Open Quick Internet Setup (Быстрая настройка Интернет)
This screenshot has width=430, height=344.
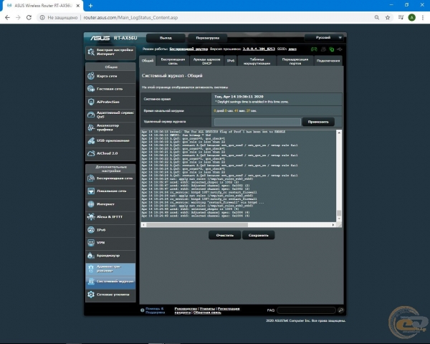pyautogui.click(x=110, y=52)
